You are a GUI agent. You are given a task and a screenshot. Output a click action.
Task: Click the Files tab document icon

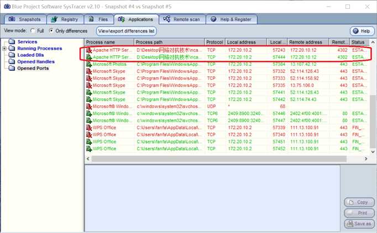tap(91, 19)
